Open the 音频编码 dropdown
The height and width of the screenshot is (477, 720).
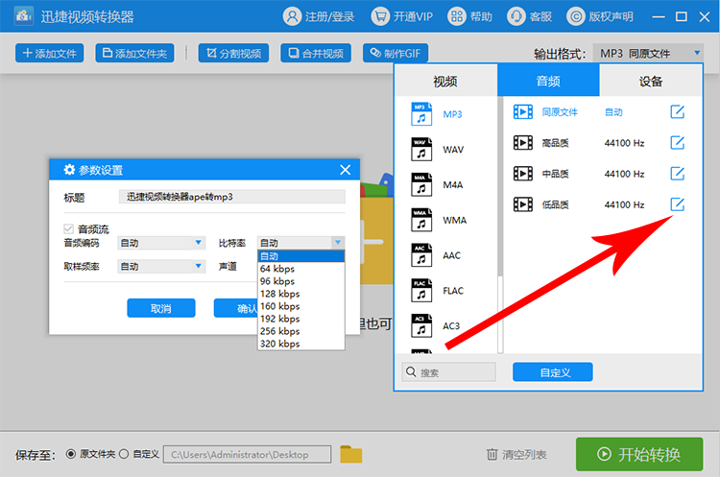pos(160,243)
